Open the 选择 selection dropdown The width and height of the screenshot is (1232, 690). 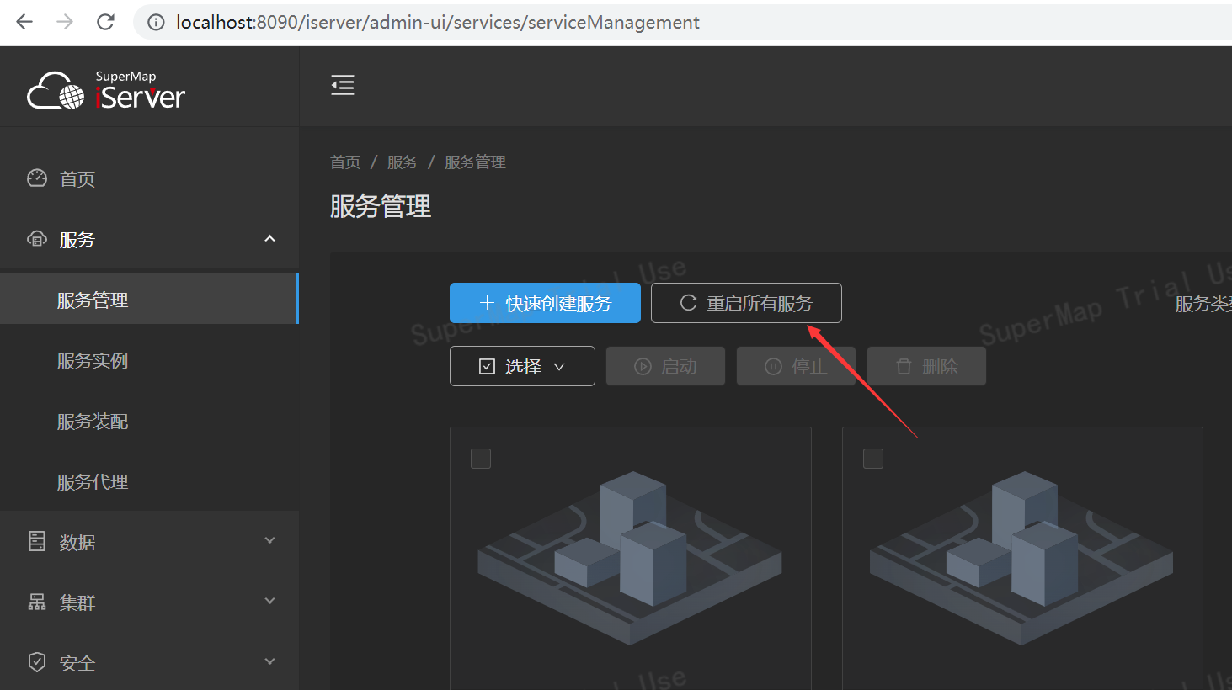(x=522, y=366)
